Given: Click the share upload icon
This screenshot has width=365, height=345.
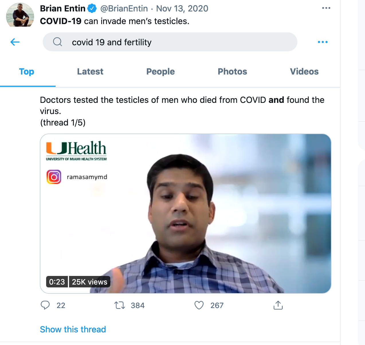Looking at the screenshot, I should (278, 305).
